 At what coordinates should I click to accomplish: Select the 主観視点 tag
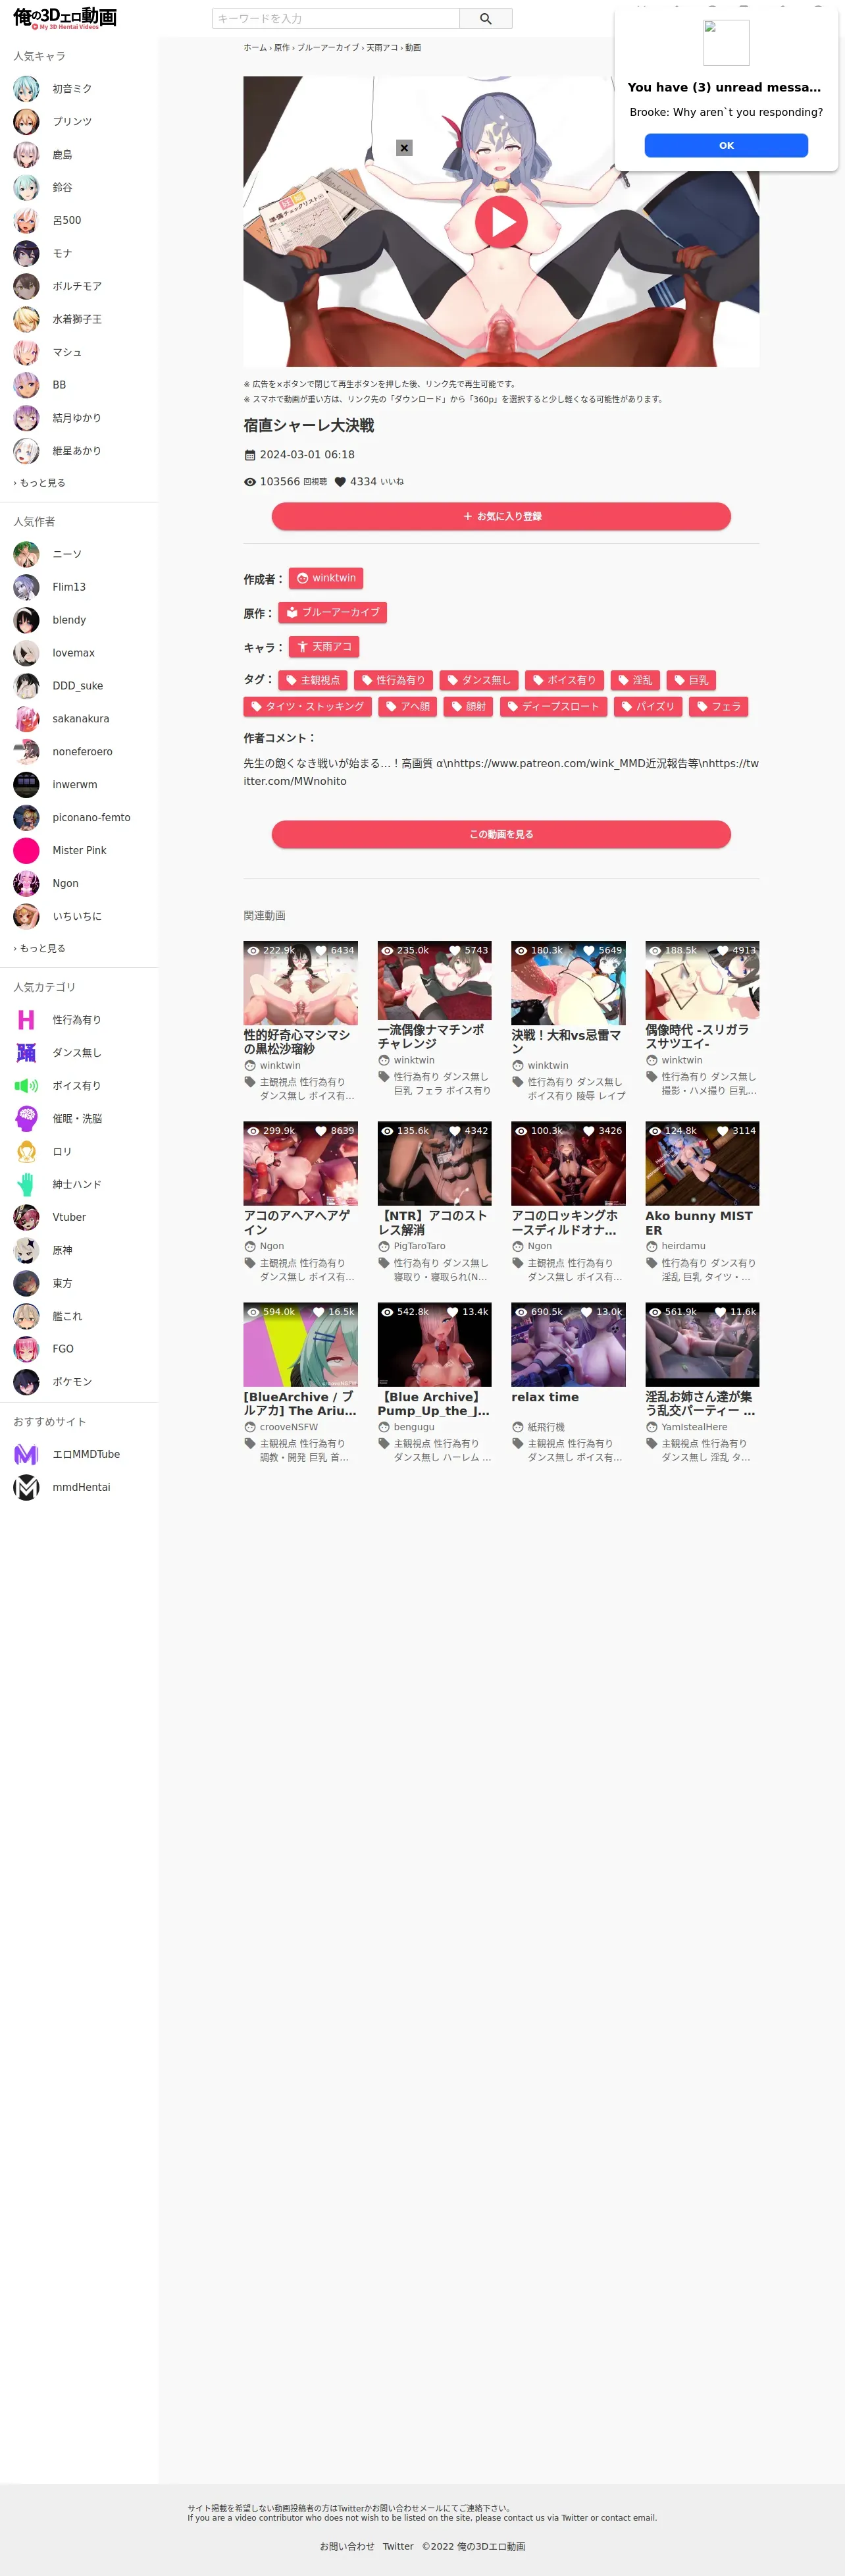[x=313, y=681]
